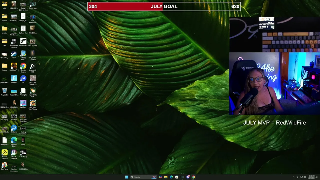Select Starting Screen.mp4 video file
320x180 pixels.
pyautogui.click(x=23, y=130)
